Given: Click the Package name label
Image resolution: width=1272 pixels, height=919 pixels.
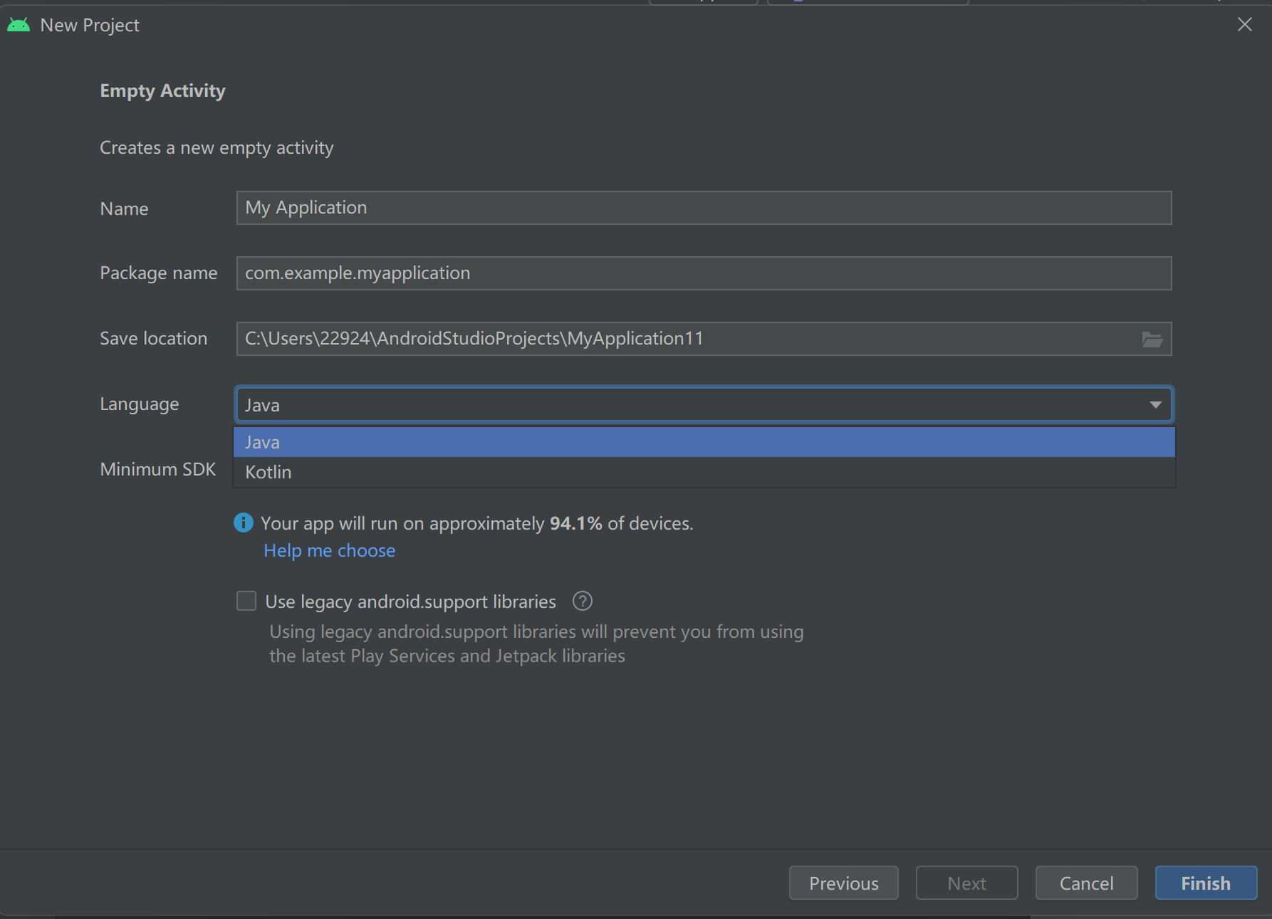Looking at the screenshot, I should point(159,273).
